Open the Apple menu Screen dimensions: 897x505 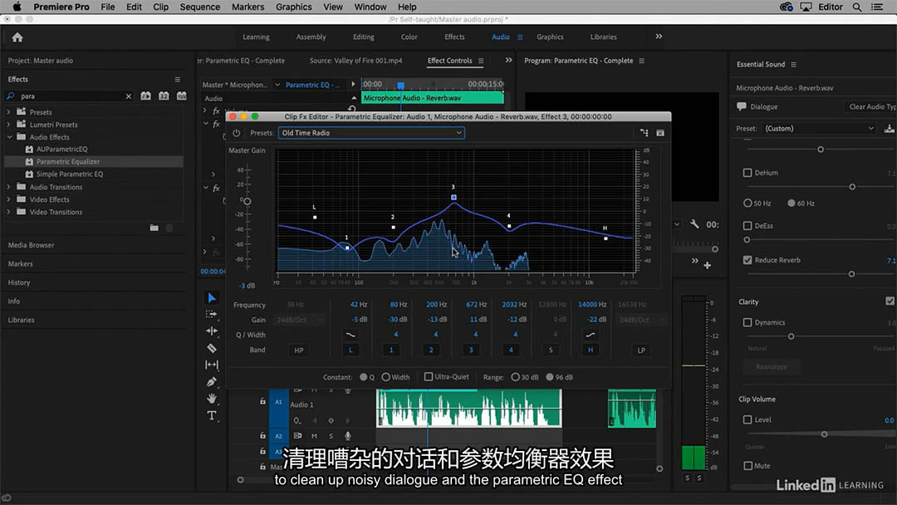(17, 7)
